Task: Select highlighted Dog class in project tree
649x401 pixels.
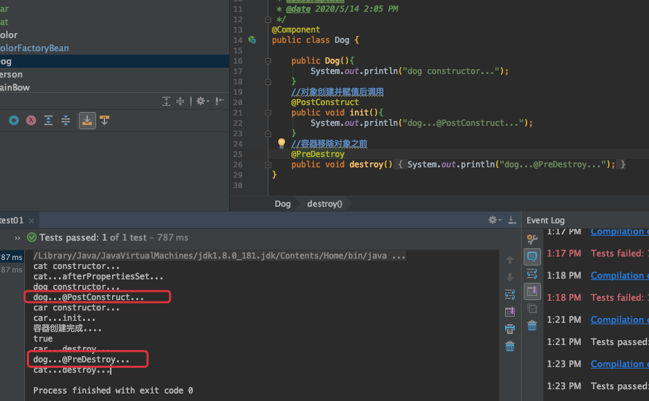Action: [x=114, y=61]
